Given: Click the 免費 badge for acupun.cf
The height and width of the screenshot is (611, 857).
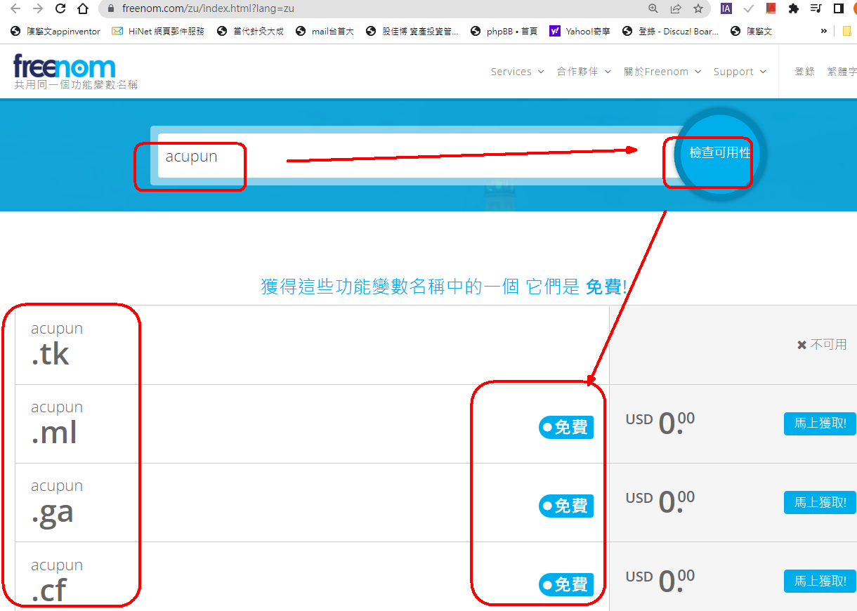Looking at the screenshot, I should [566, 584].
